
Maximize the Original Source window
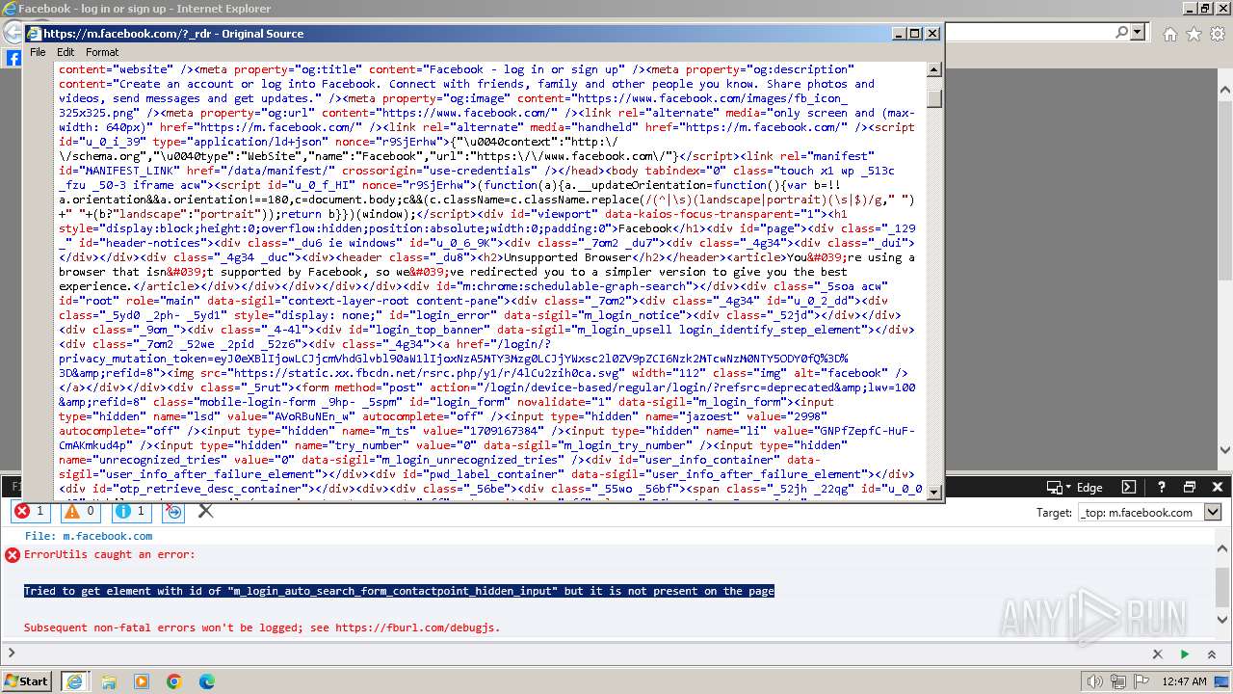click(x=915, y=33)
